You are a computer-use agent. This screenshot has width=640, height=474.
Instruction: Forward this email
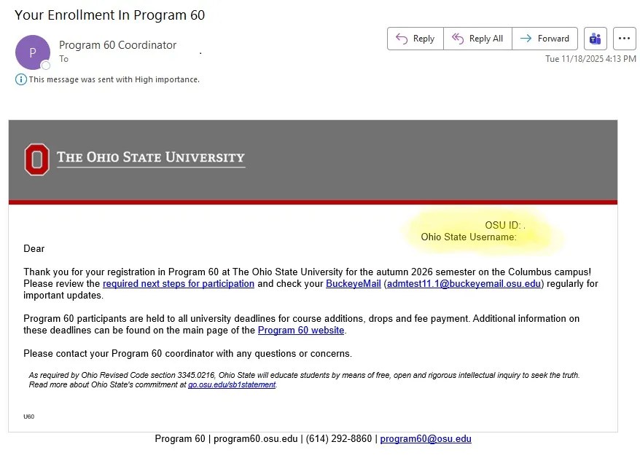[545, 39]
